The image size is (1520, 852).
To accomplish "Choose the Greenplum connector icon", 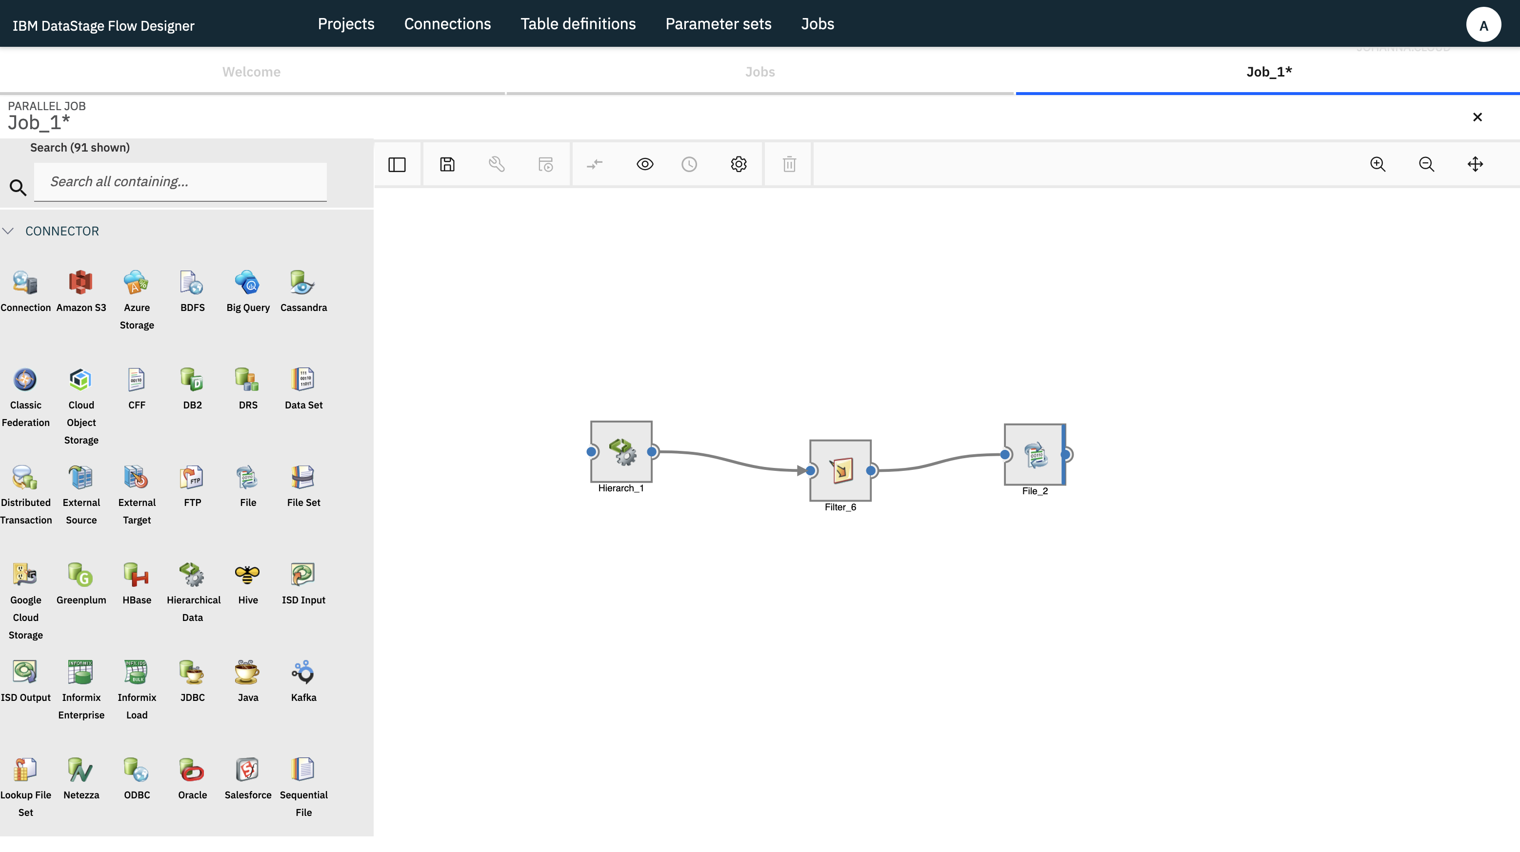I will (81, 575).
